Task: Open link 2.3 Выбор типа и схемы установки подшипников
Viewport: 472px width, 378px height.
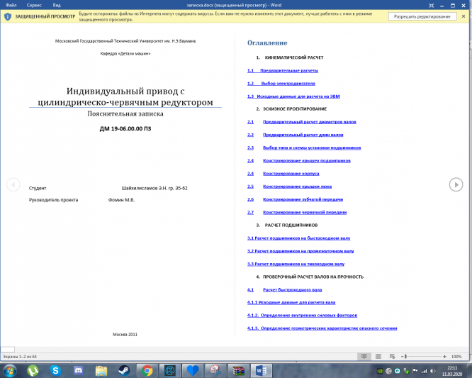Action: click(x=304, y=148)
